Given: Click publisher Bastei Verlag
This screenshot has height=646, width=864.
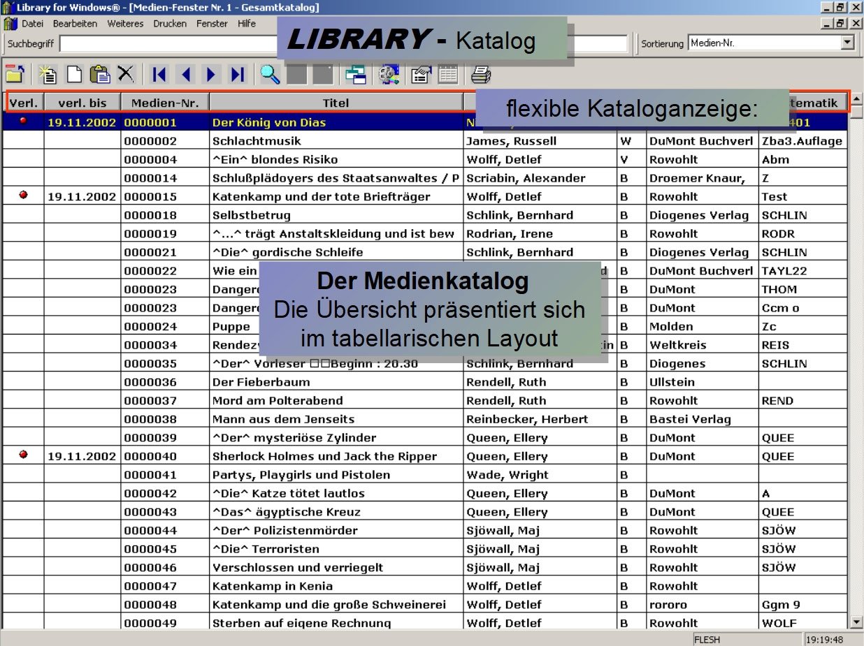Looking at the screenshot, I should pyautogui.click(x=690, y=419).
